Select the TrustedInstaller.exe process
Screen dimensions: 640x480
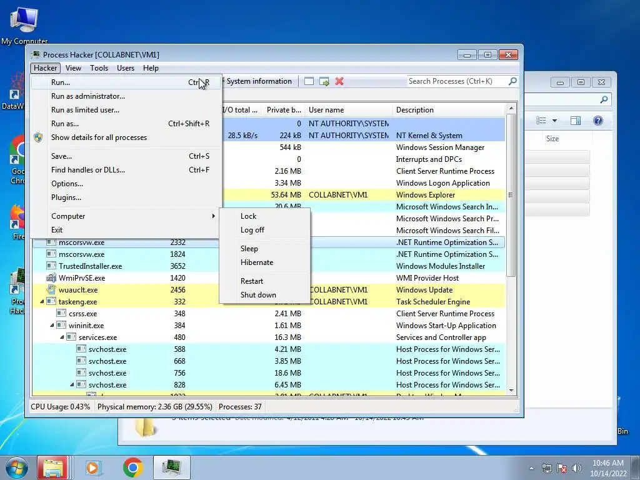click(269, 266)
